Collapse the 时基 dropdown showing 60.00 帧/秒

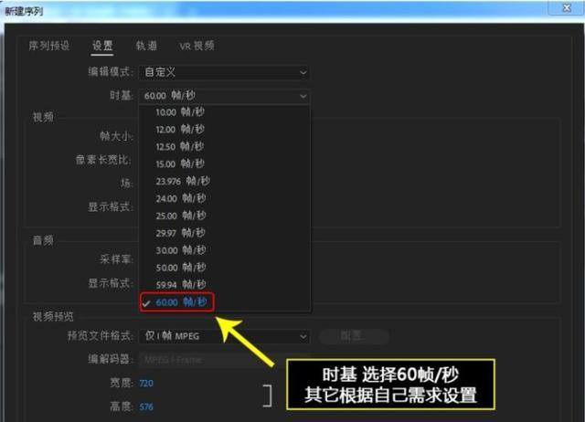pyautogui.click(x=224, y=96)
